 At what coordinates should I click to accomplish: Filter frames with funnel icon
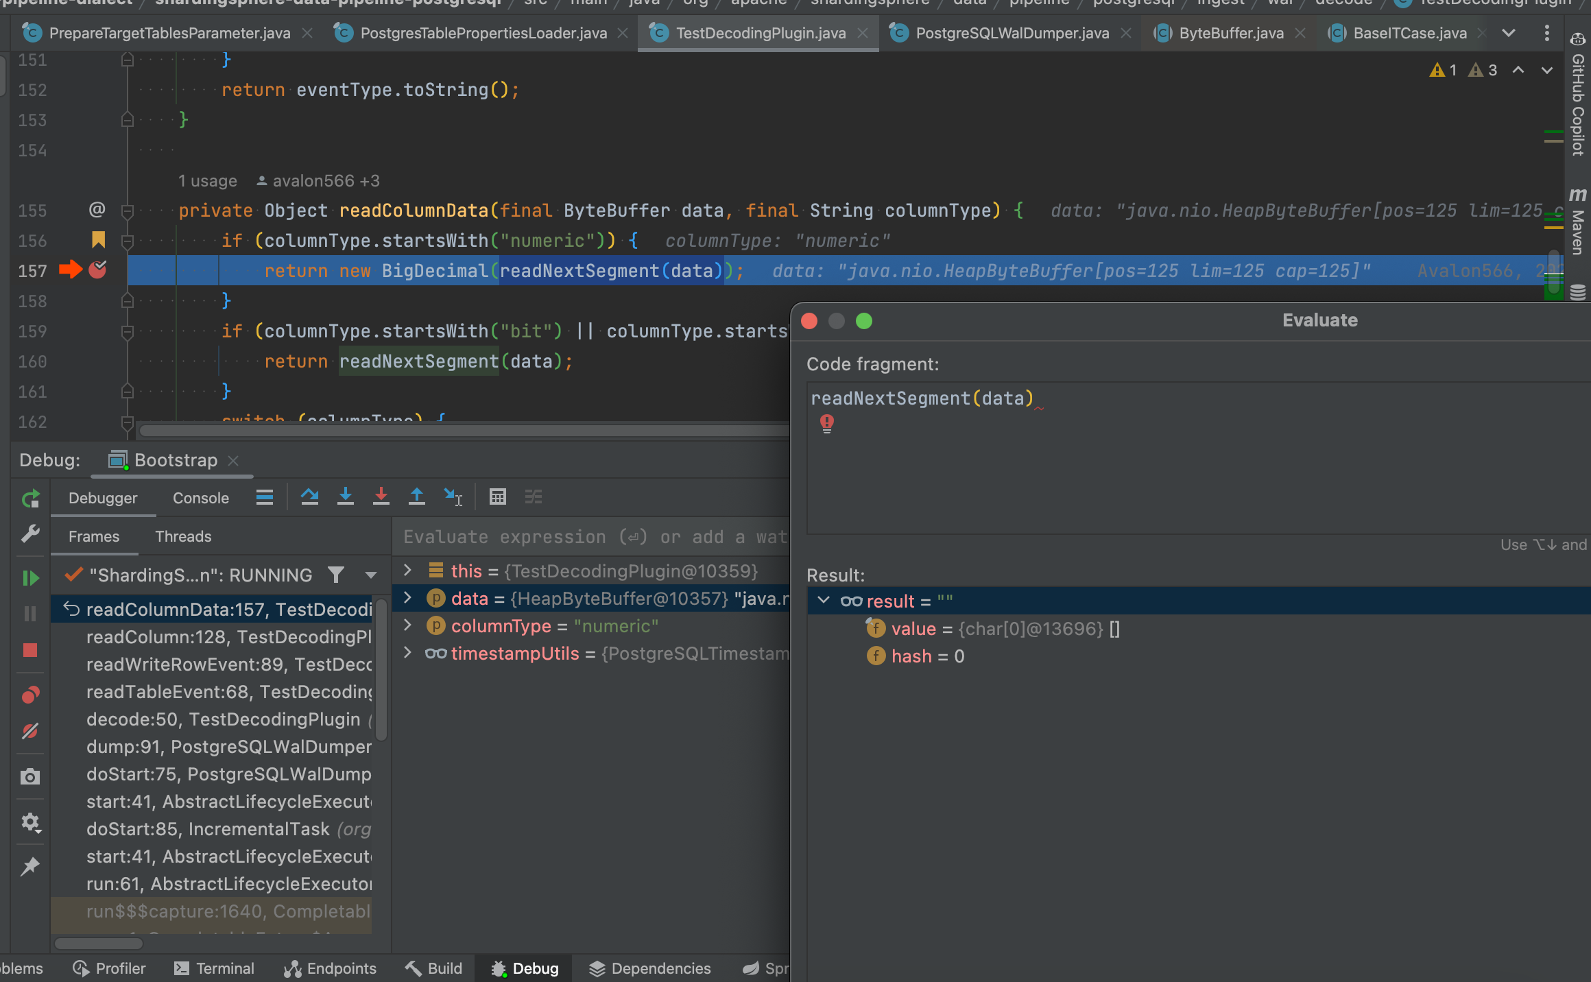pyautogui.click(x=335, y=575)
